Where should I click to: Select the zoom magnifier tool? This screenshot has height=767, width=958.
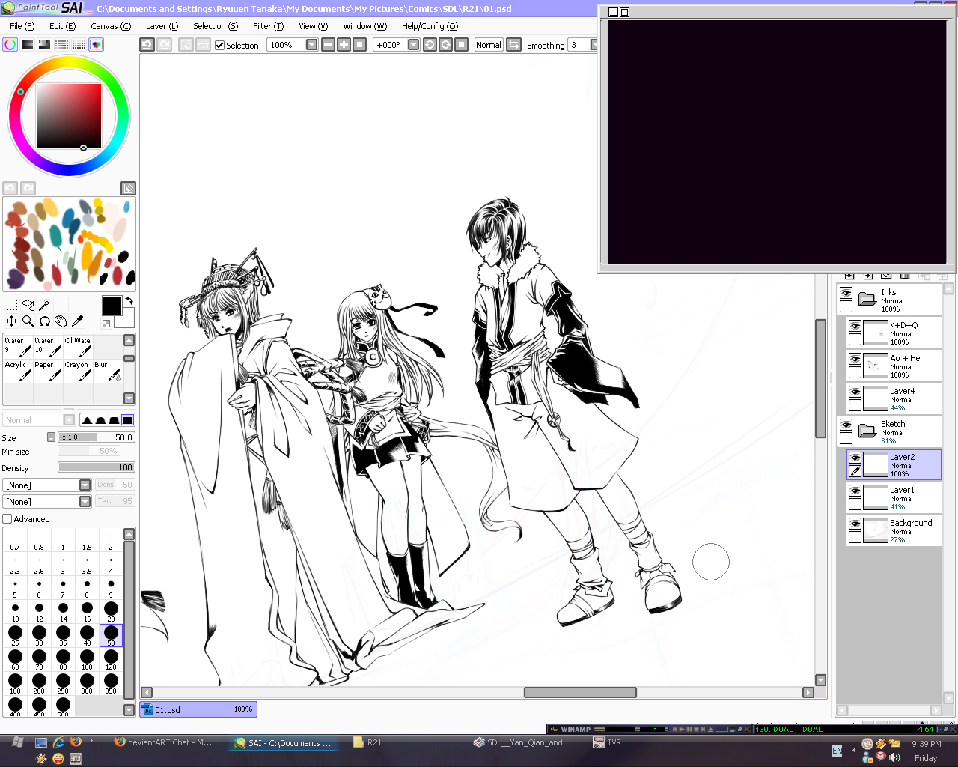28,321
